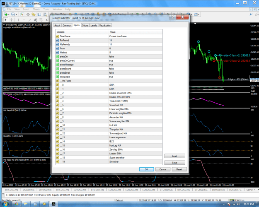Select the Hull MA row
Image resolution: width=259 pixels, height=207 pixels.
[x=109, y=125]
